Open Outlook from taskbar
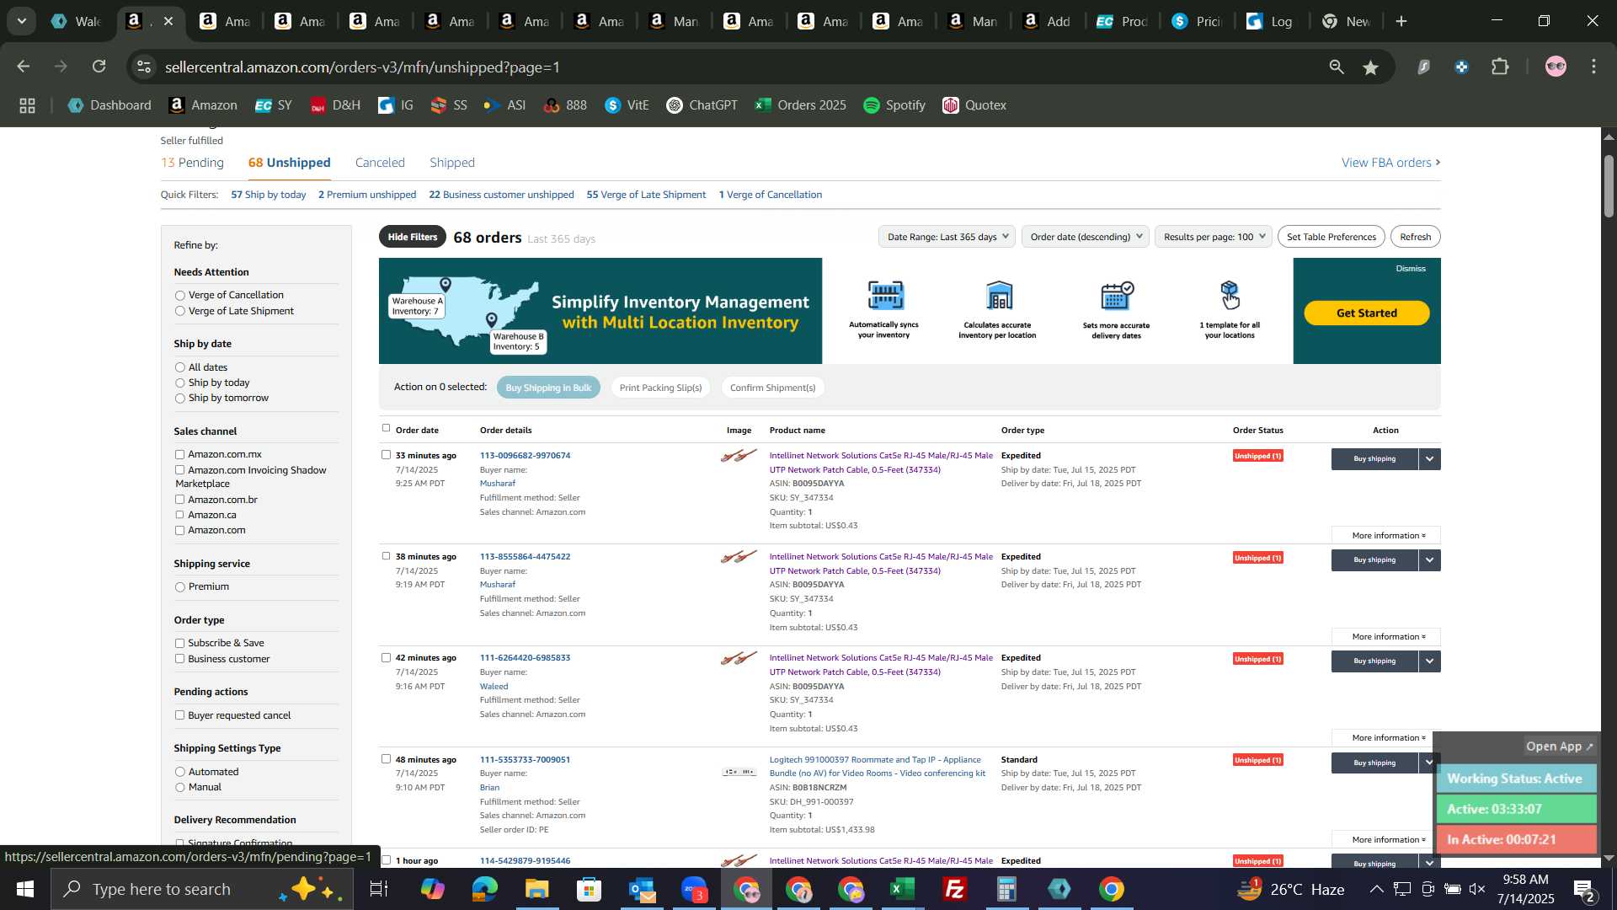1617x910 pixels. pyautogui.click(x=641, y=889)
